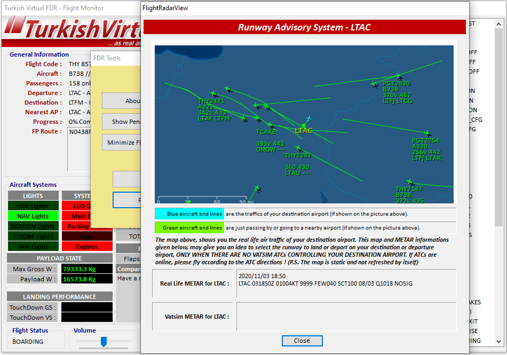Toggle the TAXI Lights indicator
The width and height of the screenshot is (507, 355).
pos(33,247)
